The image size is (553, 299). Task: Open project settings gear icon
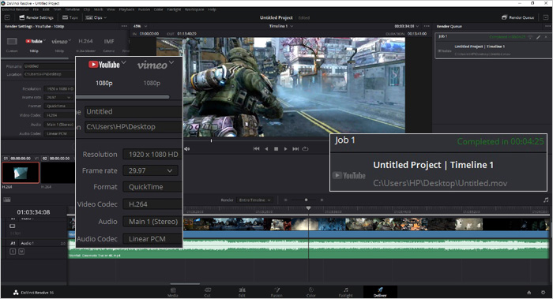[x=544, y=293]
